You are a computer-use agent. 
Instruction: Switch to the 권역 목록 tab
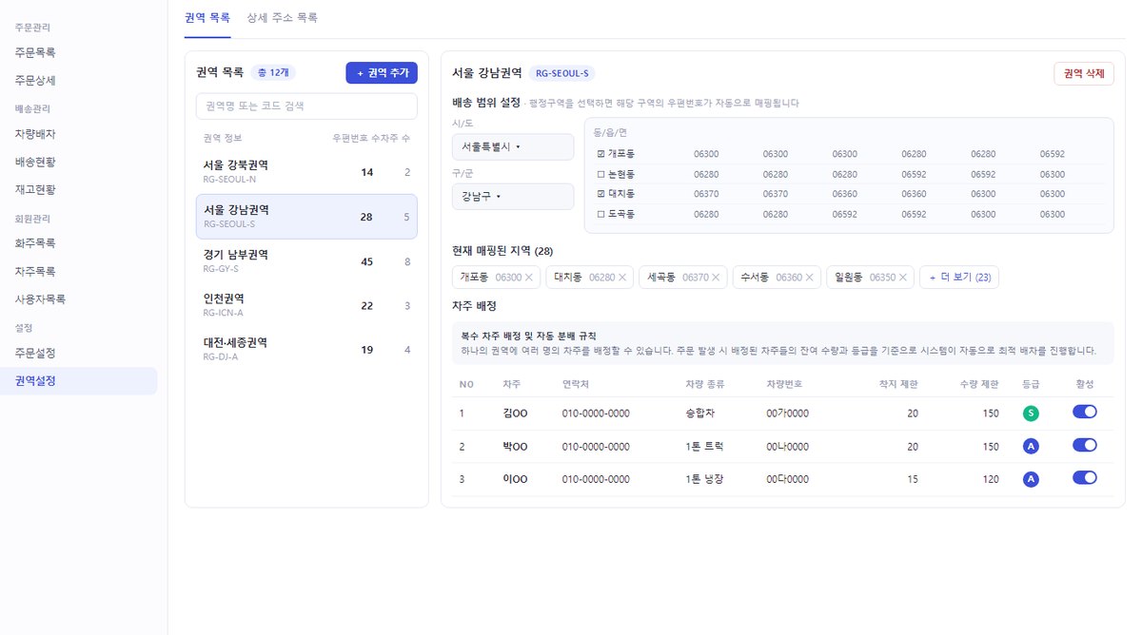[207, 17]
